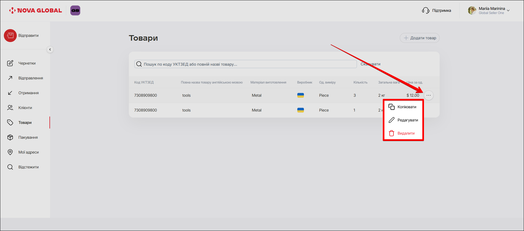This screenshot has height=231, width=524.
Task: Click the red Відправити send icon
Action: (10, 35)
